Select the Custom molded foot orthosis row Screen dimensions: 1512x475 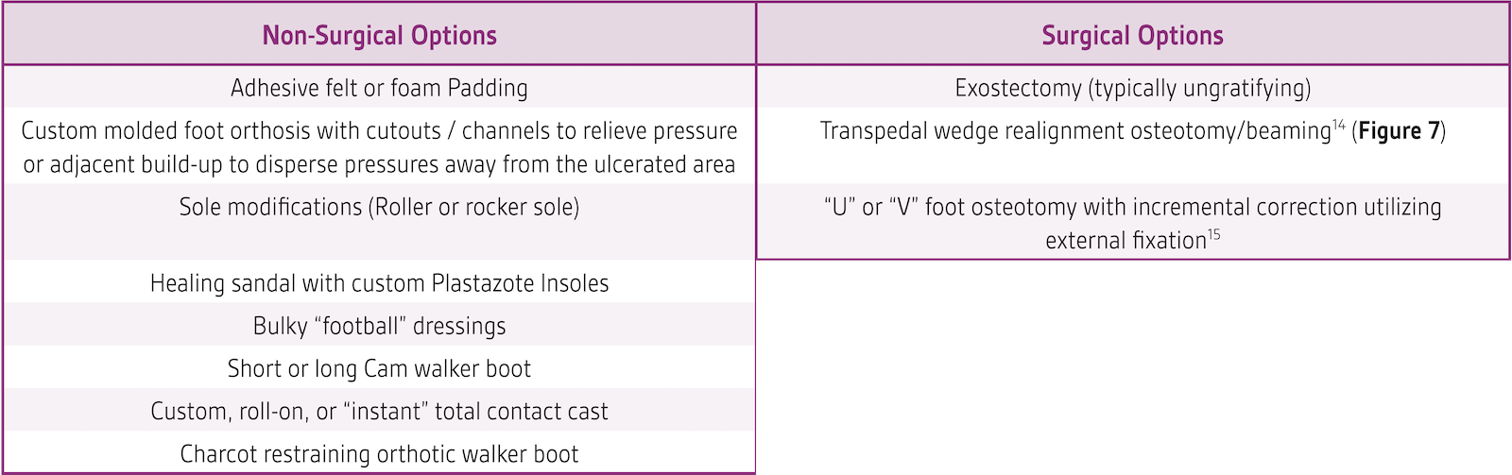(379, 146)
